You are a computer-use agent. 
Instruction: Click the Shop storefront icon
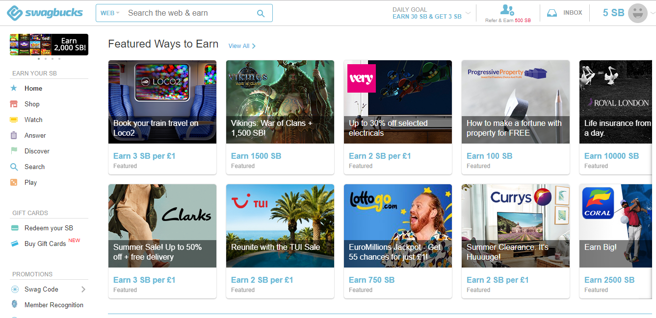14,104
